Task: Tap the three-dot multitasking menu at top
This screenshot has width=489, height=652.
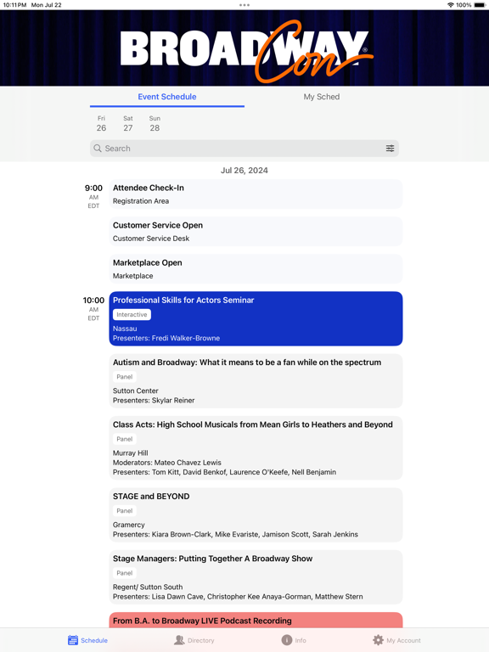Action: (x=244, y=5)
